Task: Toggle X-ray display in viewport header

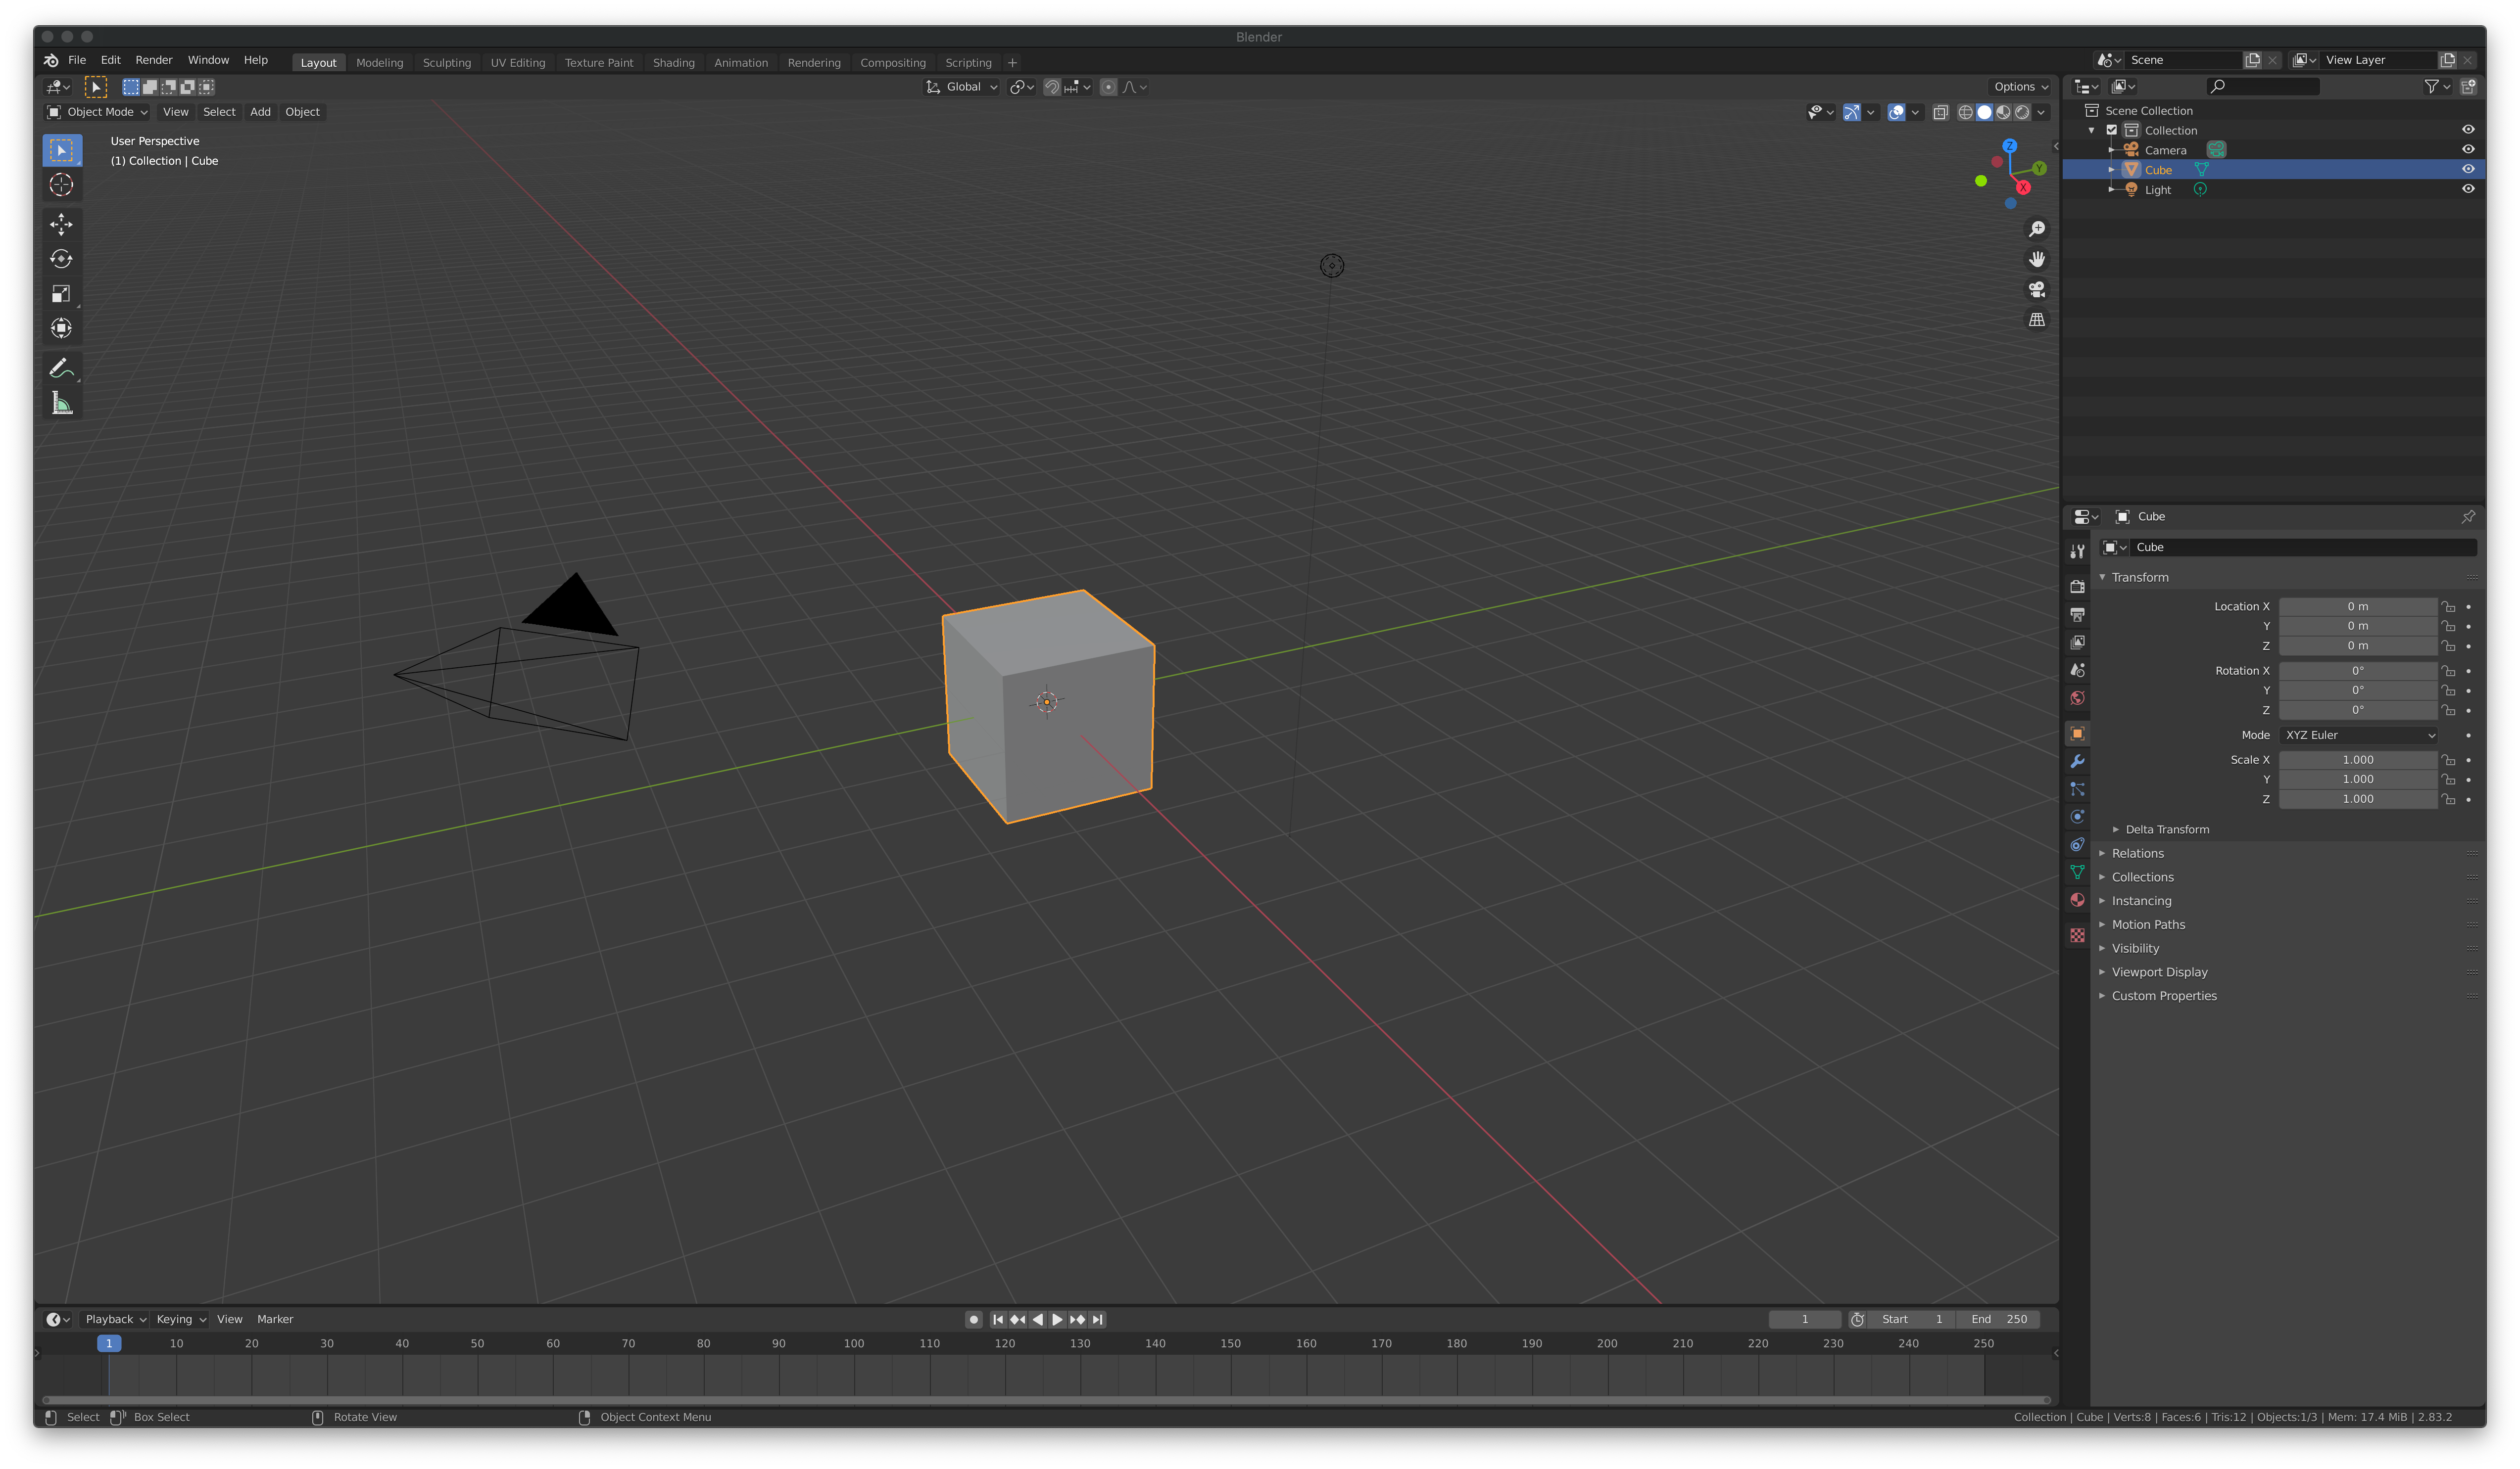Action: 1940,113
